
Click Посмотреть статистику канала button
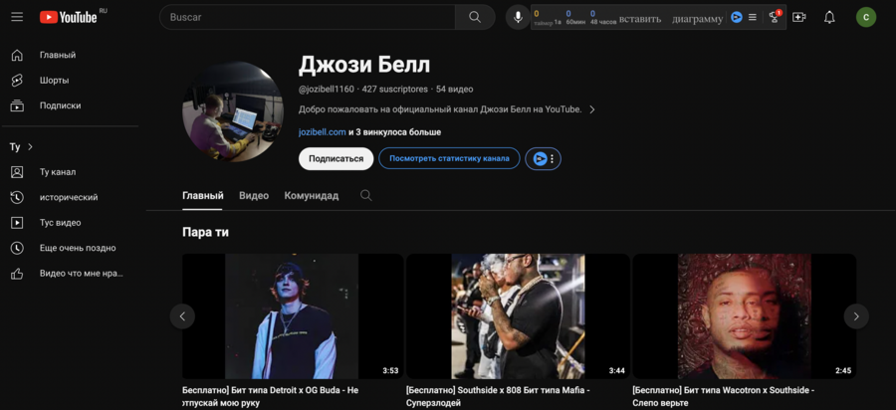pos(449,159)
